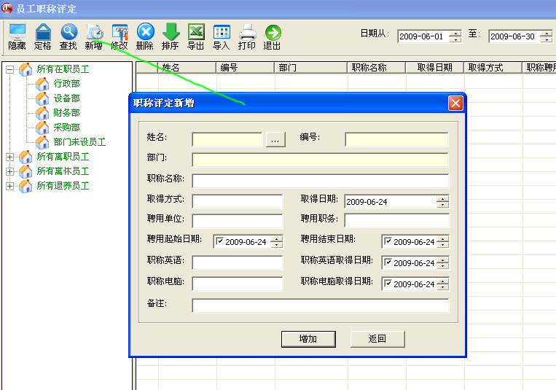Image resolution: width=556 pixels, height=390 pixels.
Task: Select the 所有在职员工 tree node
Action: point(63,69)
